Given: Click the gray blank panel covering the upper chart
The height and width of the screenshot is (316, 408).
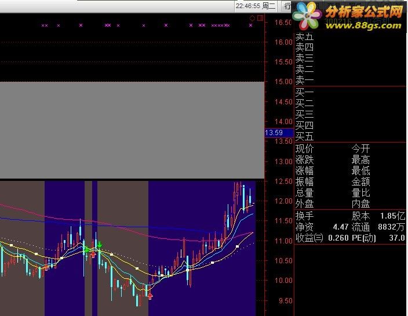Looking at the screenshot, I should coord(132,130).
